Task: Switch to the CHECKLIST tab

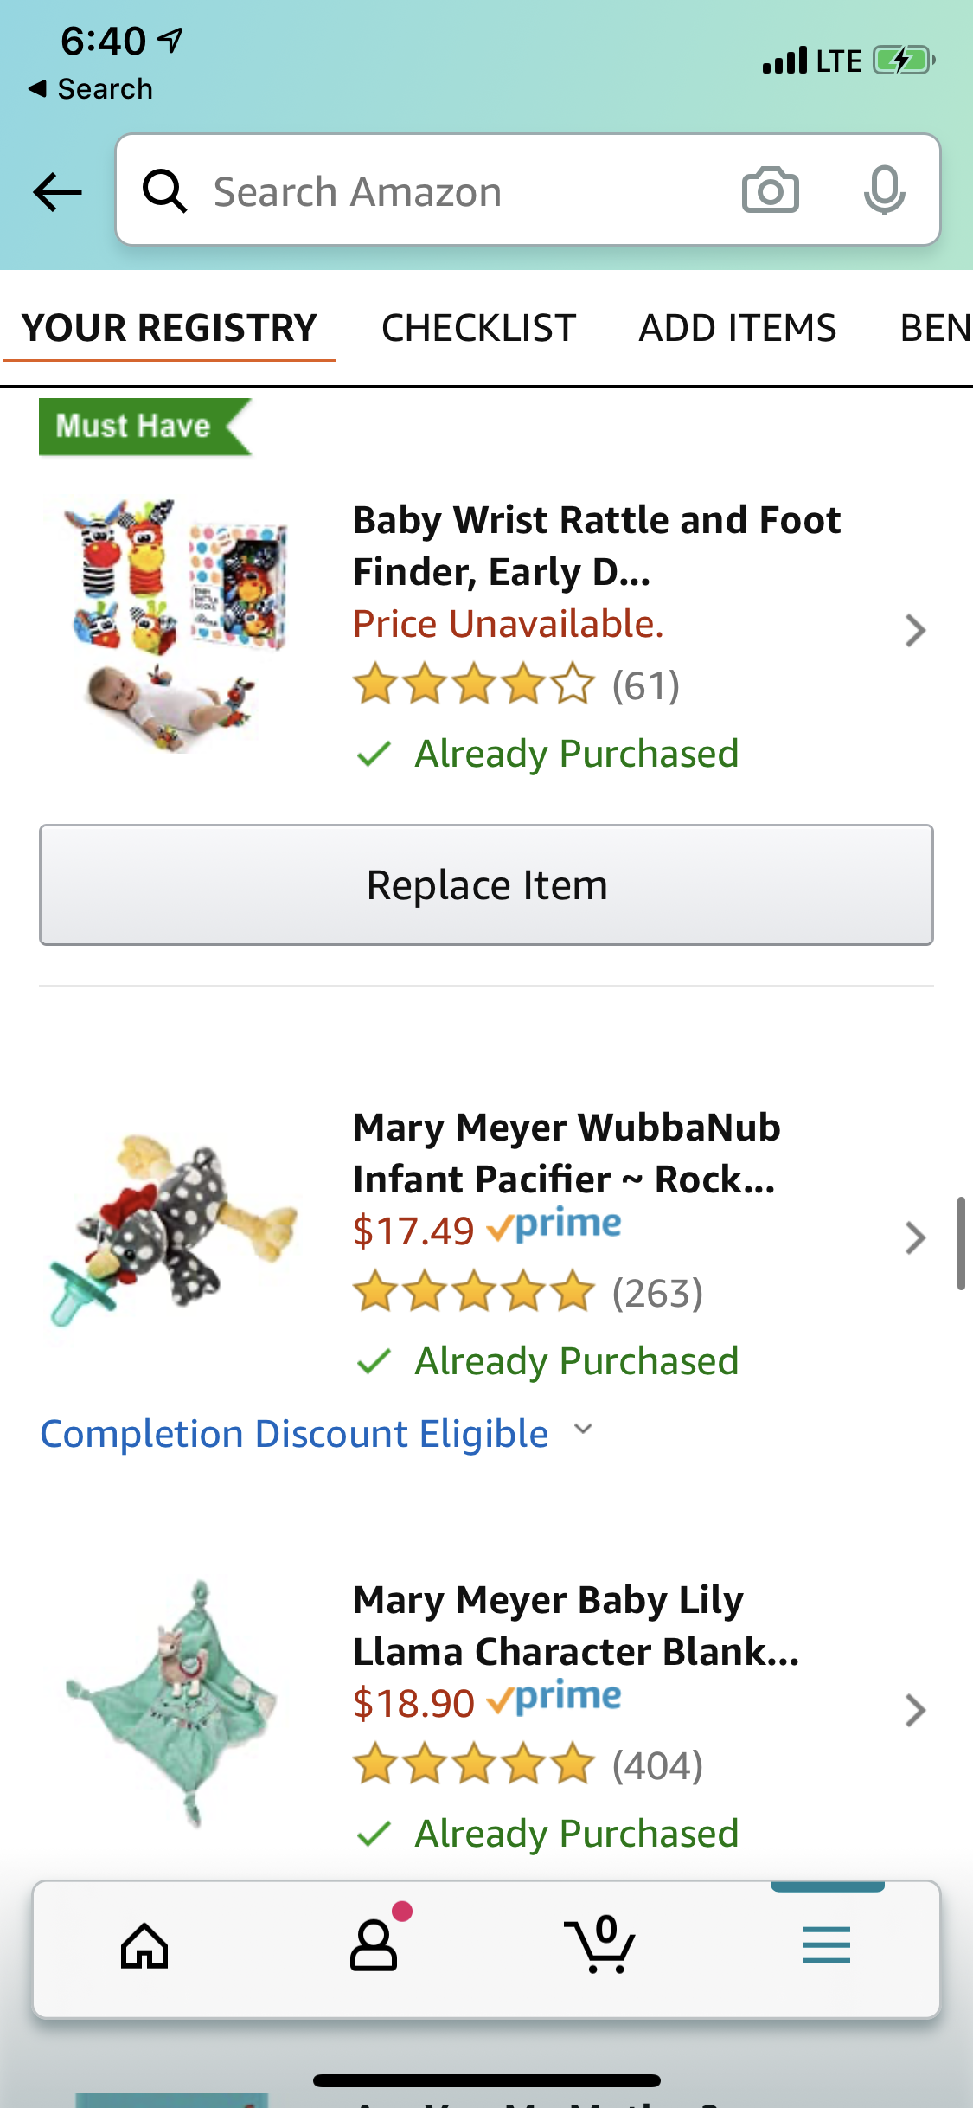Action: pos(478,329)
